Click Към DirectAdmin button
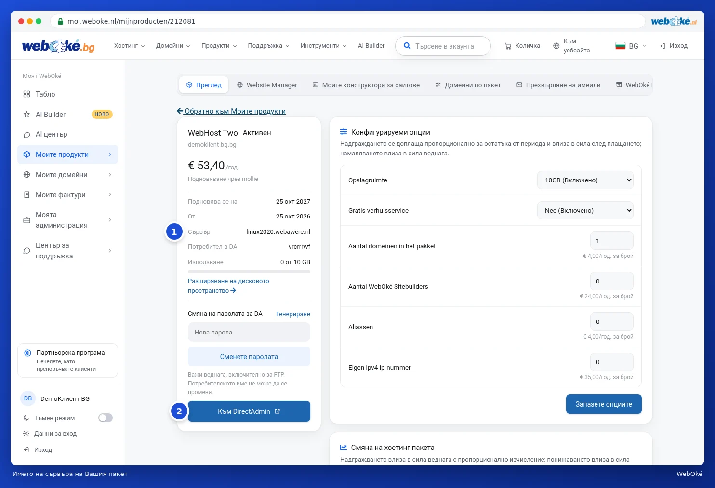The image size is (715, 488). pyautogui.click(x=249, y=411)
